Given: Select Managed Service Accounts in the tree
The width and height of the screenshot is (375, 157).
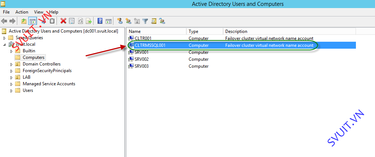Looking at the screenshot, I should click(49, 84).
